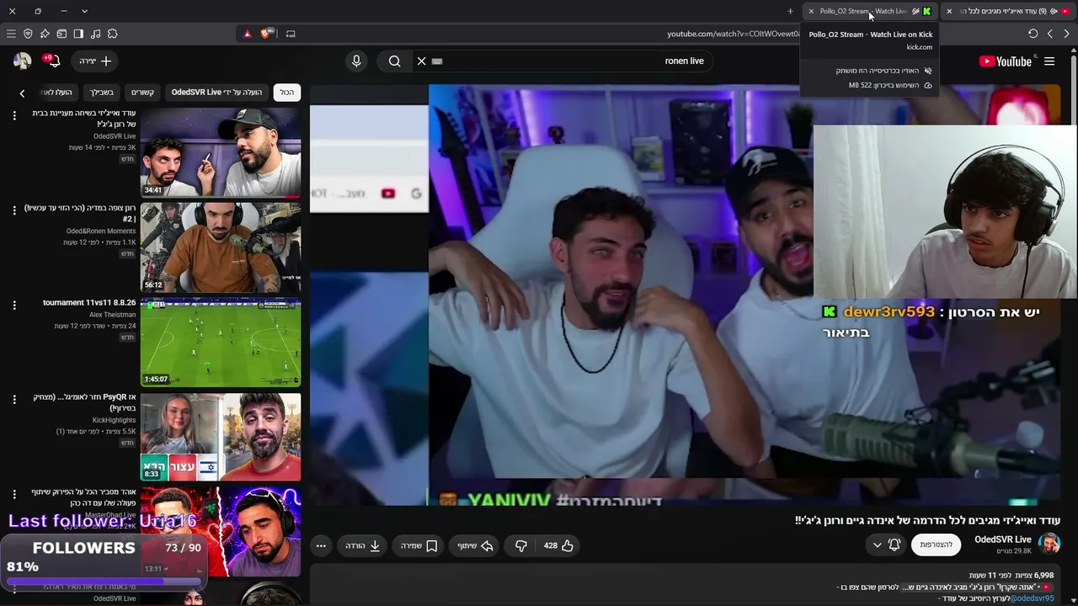Open the browser wallet icon
This screenshot has width=1078, height=606.
coord(61,34)
